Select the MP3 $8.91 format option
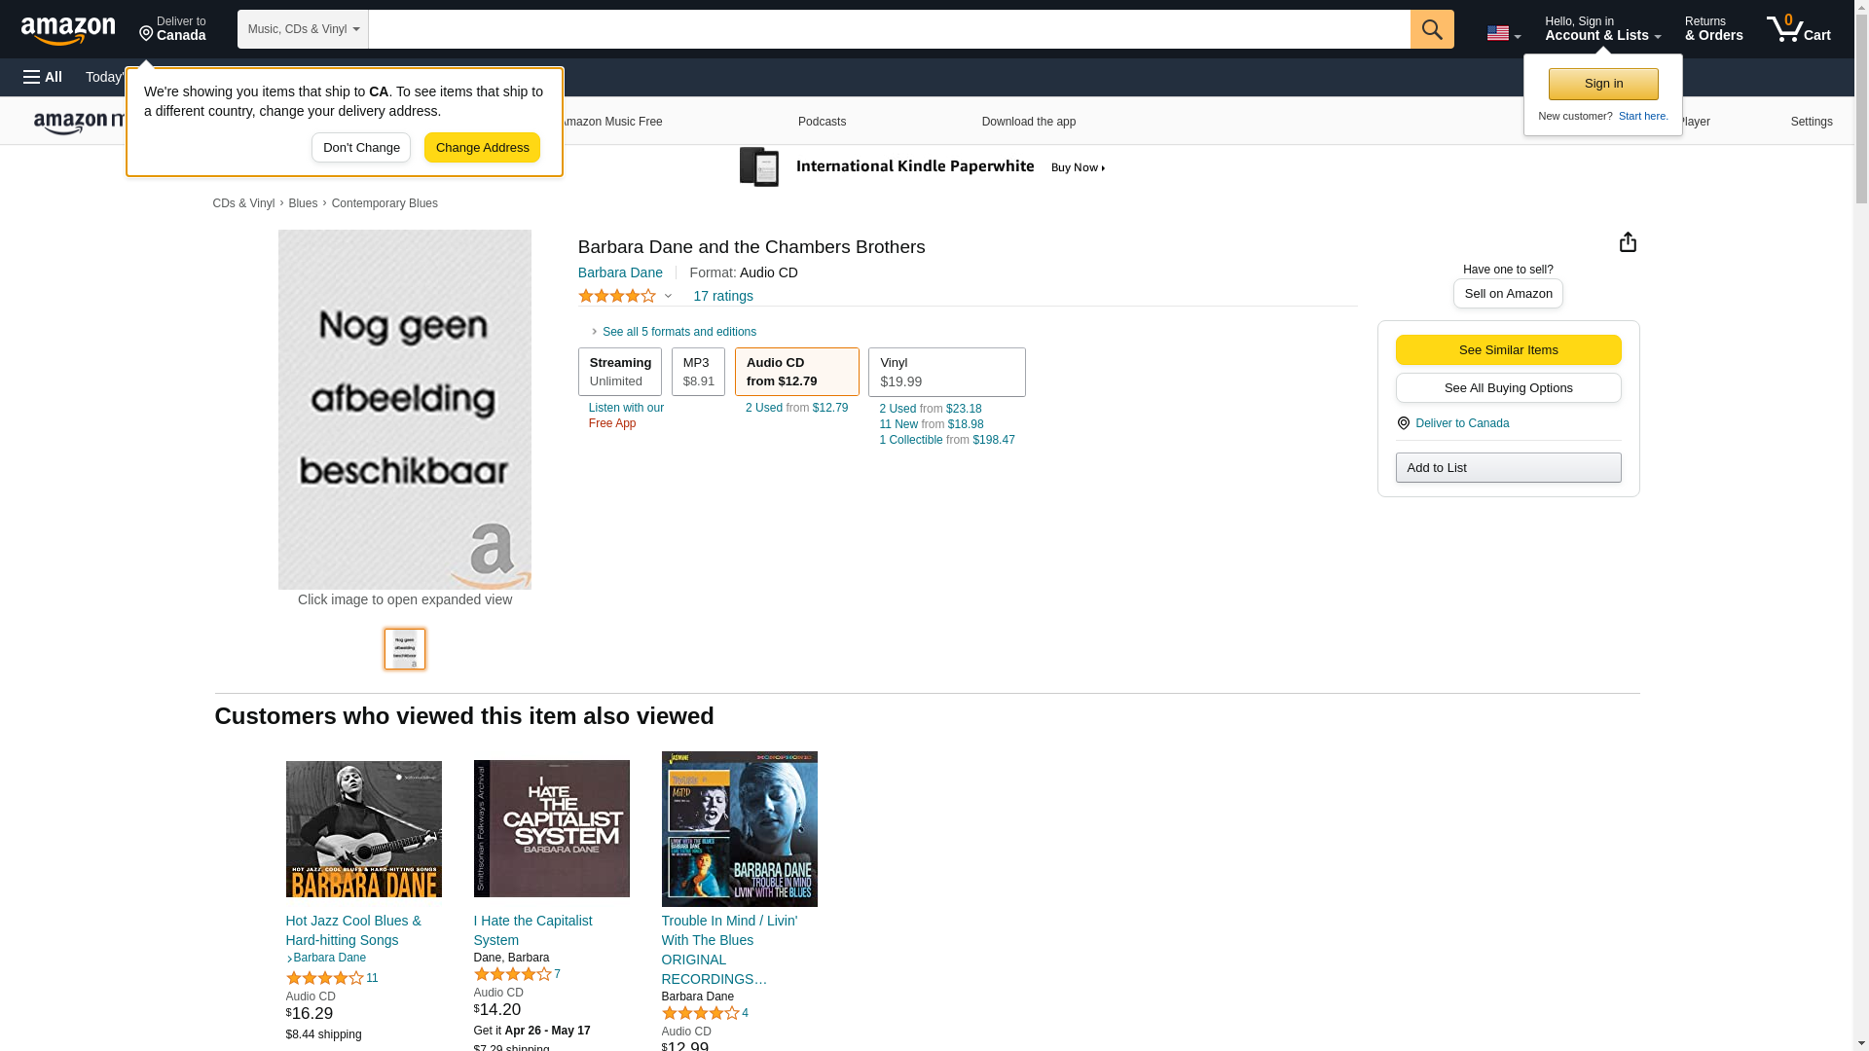 [698, 372]
